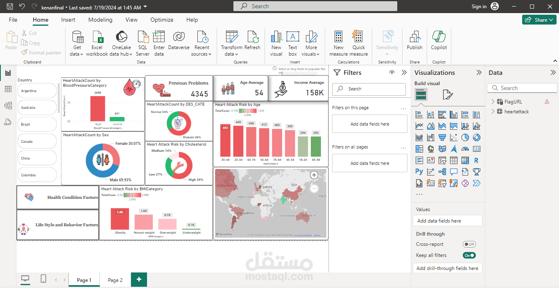The image size is (559, 288).
Task: Choose the Q&A visual
Action: (x=453, y=172)
